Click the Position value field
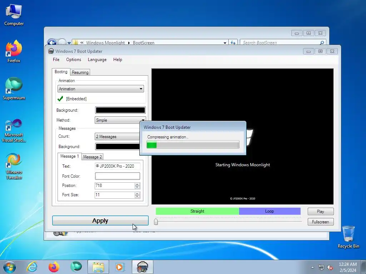Screen dimensions: 366x274 tap(115, 186)
